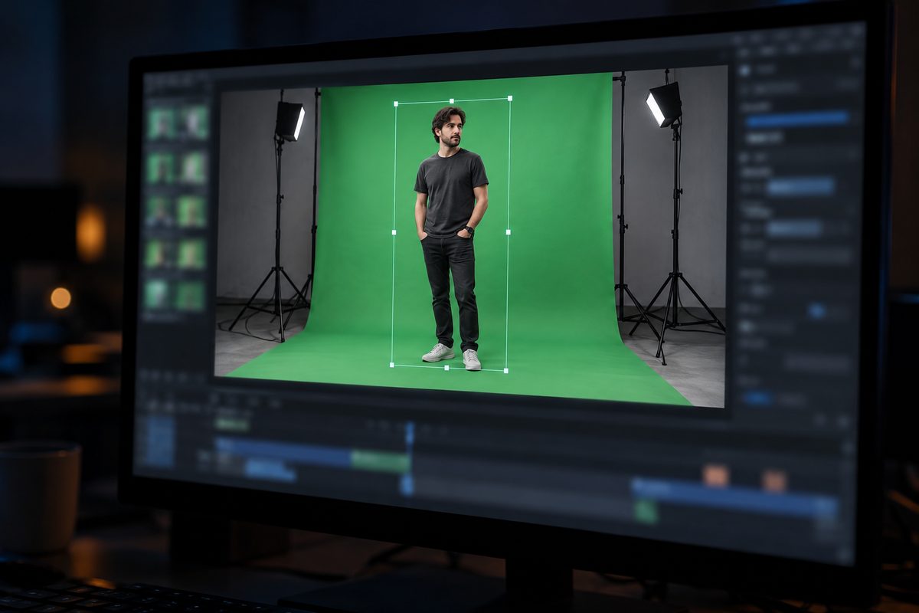Select the first-row left media thumbnail
The width and height of the screenshot is (919, 613).
point(162,123)
